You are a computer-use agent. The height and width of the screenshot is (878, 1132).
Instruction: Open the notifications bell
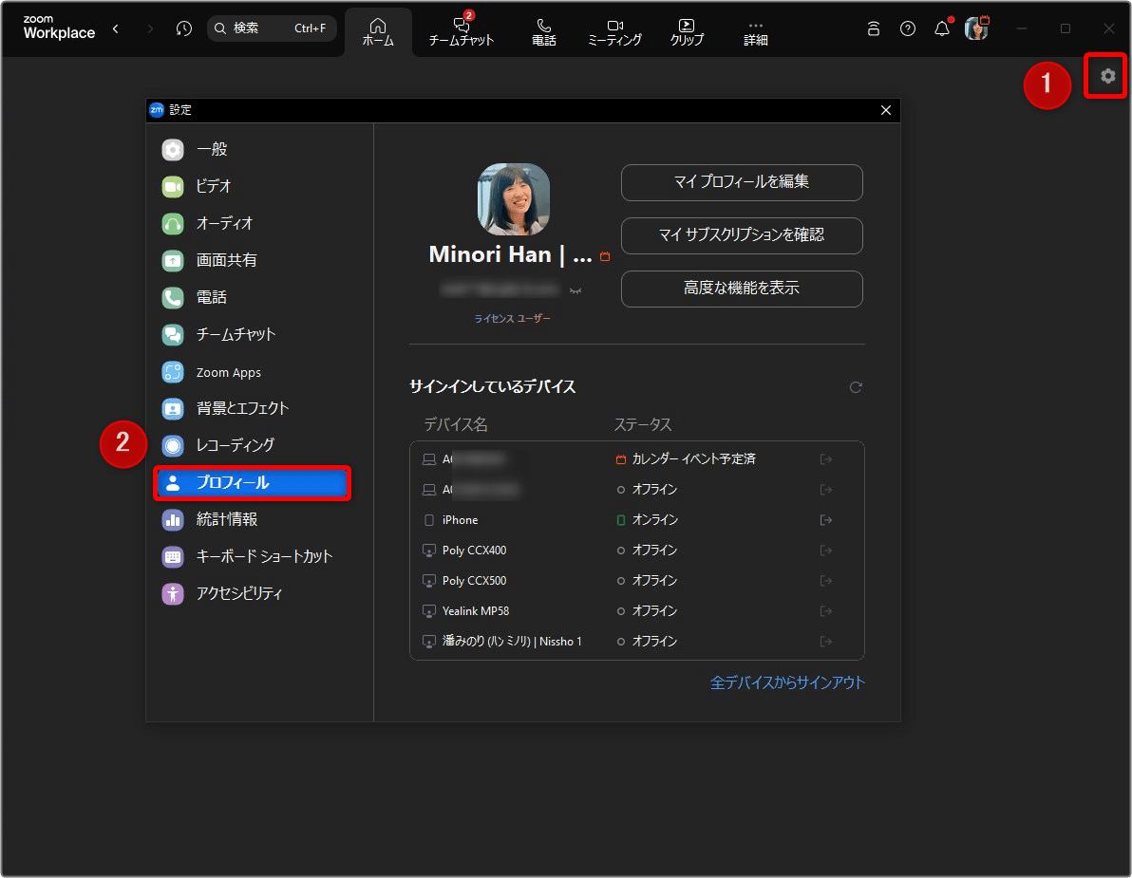coord(942,28)
